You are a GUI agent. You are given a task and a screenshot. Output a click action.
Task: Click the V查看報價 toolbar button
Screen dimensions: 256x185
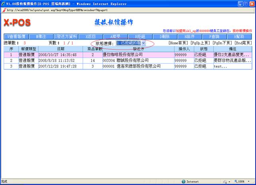tap(16, 36)
